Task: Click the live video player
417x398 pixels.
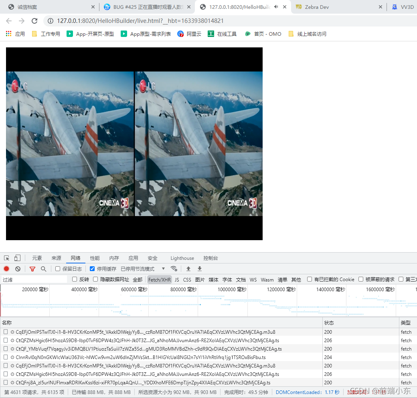Action: [x=134, y=144]
